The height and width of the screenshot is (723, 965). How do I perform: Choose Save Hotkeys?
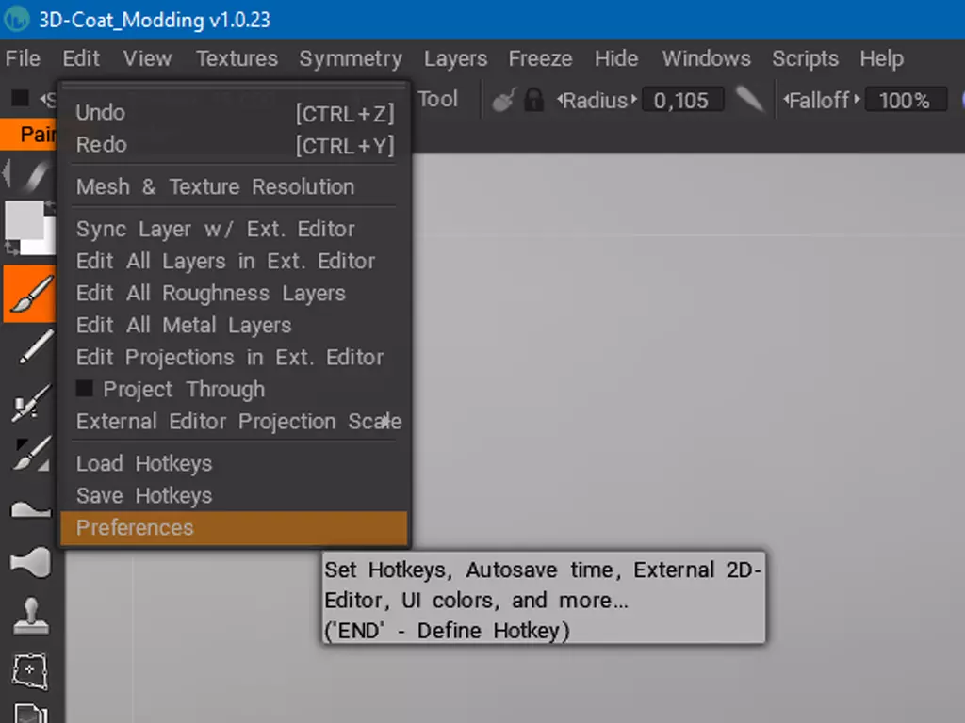pyautogui.click(x=235, y=495)
